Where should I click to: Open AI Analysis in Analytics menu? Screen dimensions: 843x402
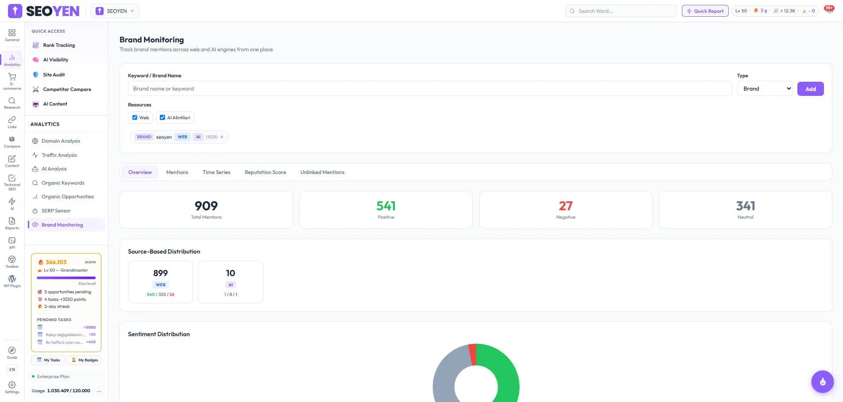(x=66, y=169)
